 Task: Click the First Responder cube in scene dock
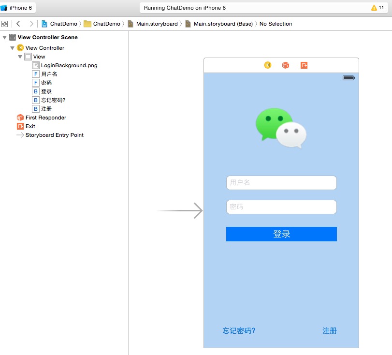(x=286, y=65)
